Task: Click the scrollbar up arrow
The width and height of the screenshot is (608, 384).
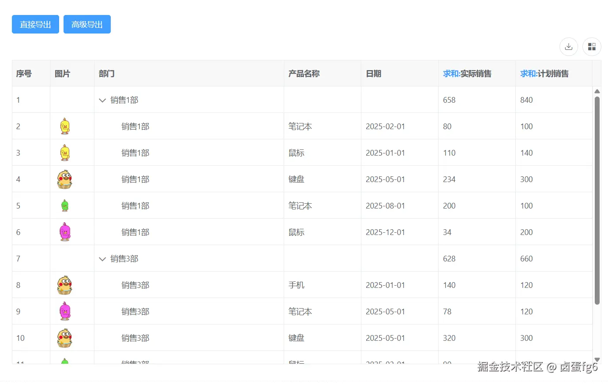Action: (x=597, y=91)
